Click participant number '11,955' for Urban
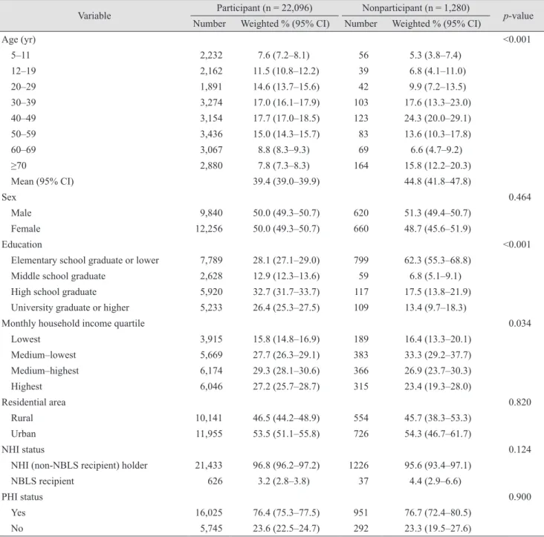Viewport: 544px width, 537px height. coord(209,434)
